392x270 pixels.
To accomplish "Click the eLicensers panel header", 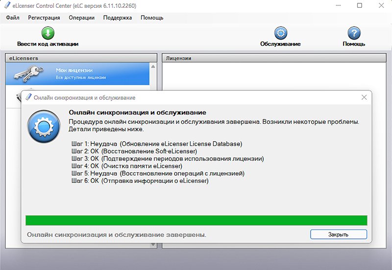I will pos(81,58).
